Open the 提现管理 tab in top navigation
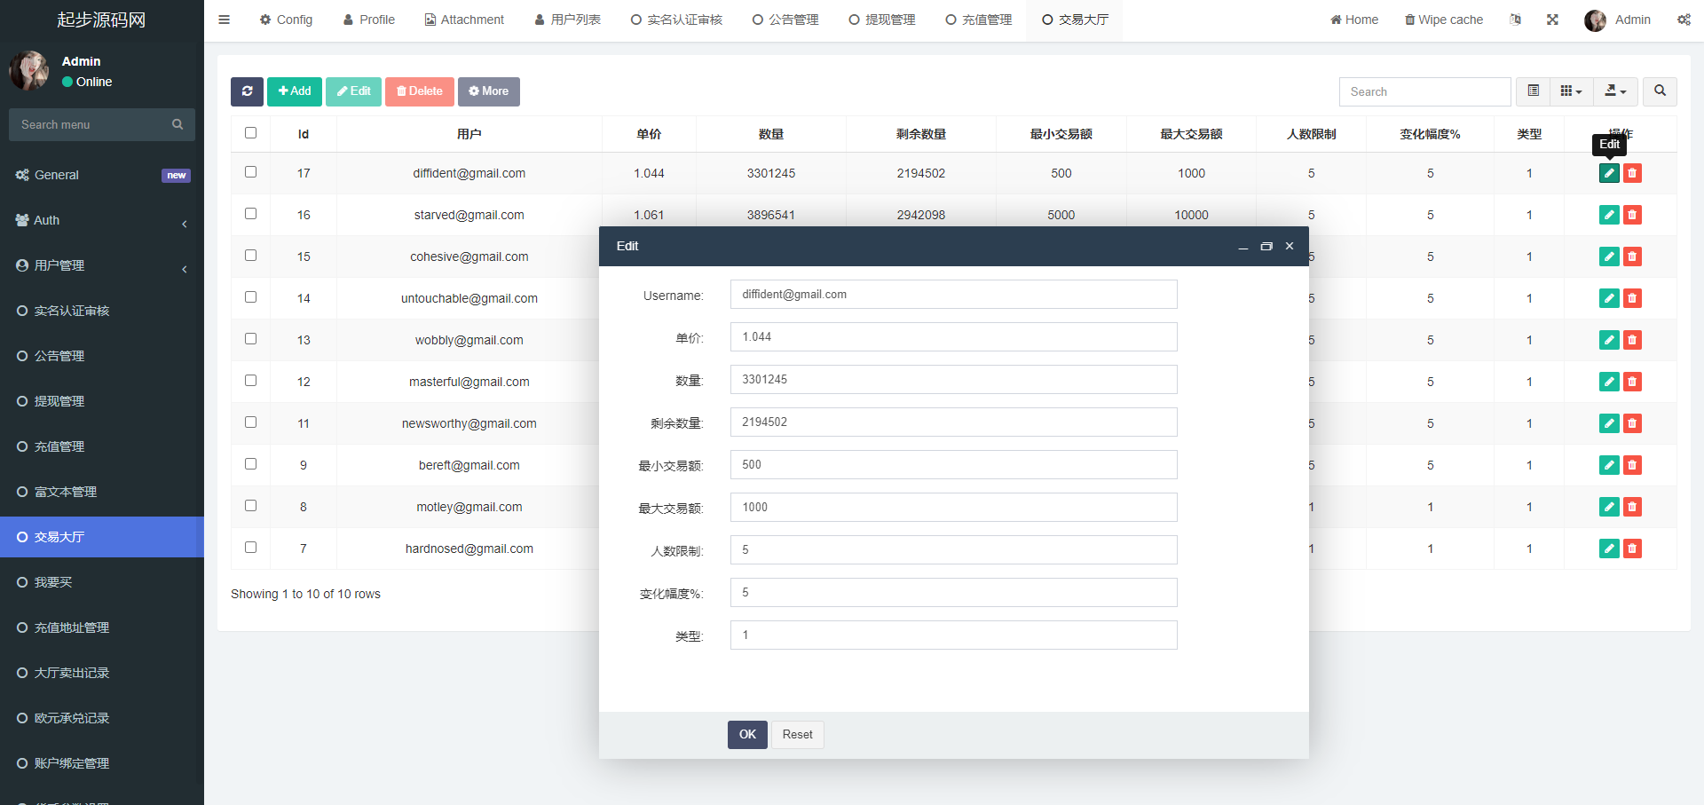 coord(881,20)
